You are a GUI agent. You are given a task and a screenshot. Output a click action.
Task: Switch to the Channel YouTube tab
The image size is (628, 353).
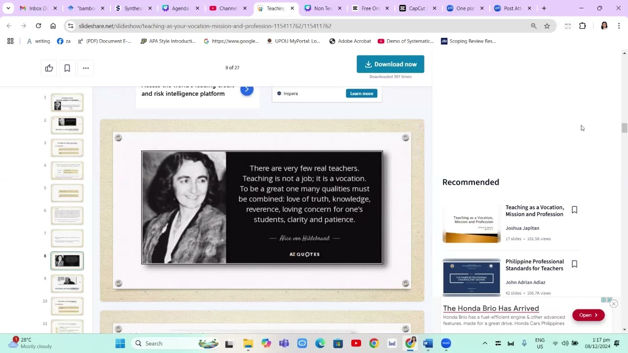227,8
